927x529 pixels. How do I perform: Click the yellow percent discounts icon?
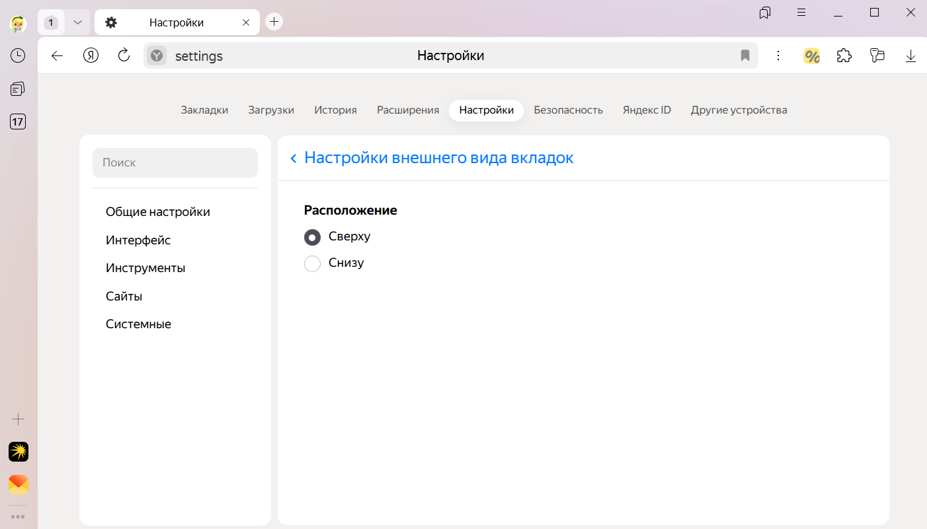pyautogui.click(x=811, y=55)
